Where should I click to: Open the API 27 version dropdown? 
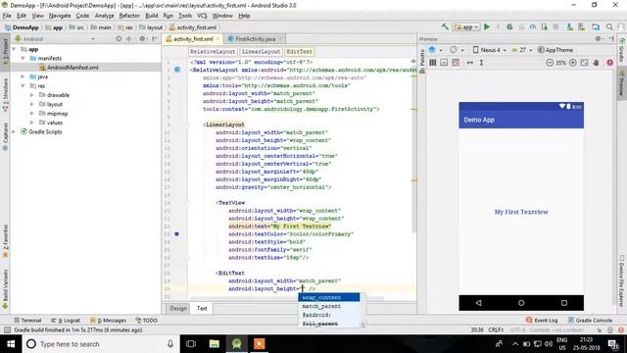[x=522, y=50]
